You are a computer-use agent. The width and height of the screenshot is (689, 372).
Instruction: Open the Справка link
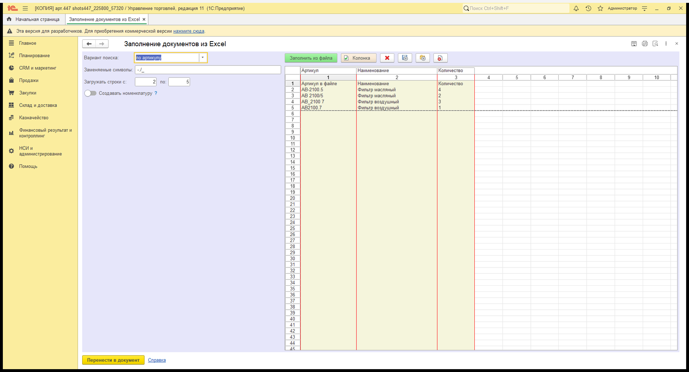(157, 360)
